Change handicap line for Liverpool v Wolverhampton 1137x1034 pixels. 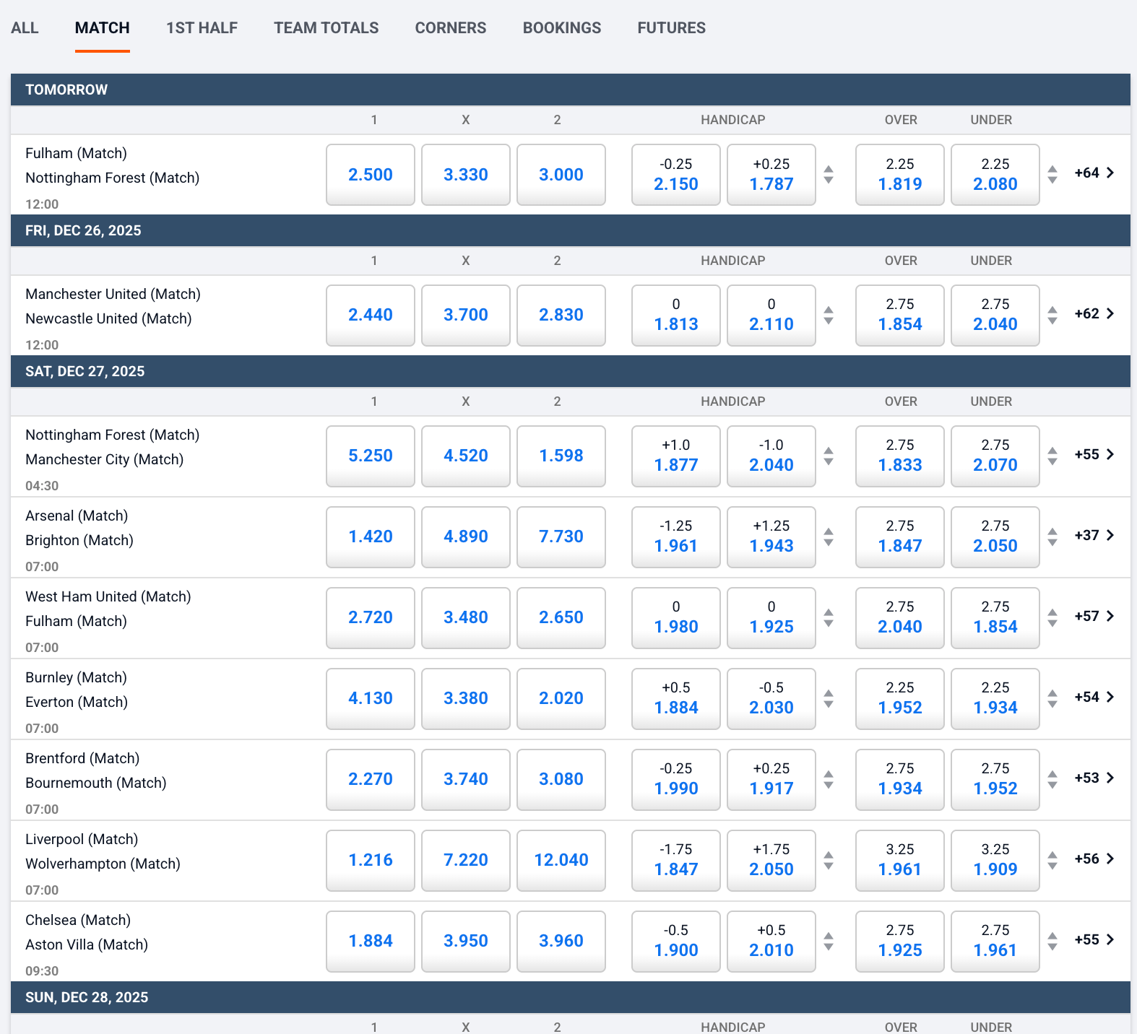(x=829, y=861)
